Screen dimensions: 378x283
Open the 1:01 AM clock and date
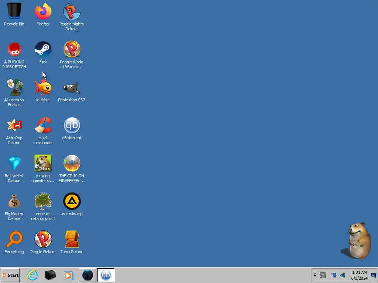pos(359,275)
